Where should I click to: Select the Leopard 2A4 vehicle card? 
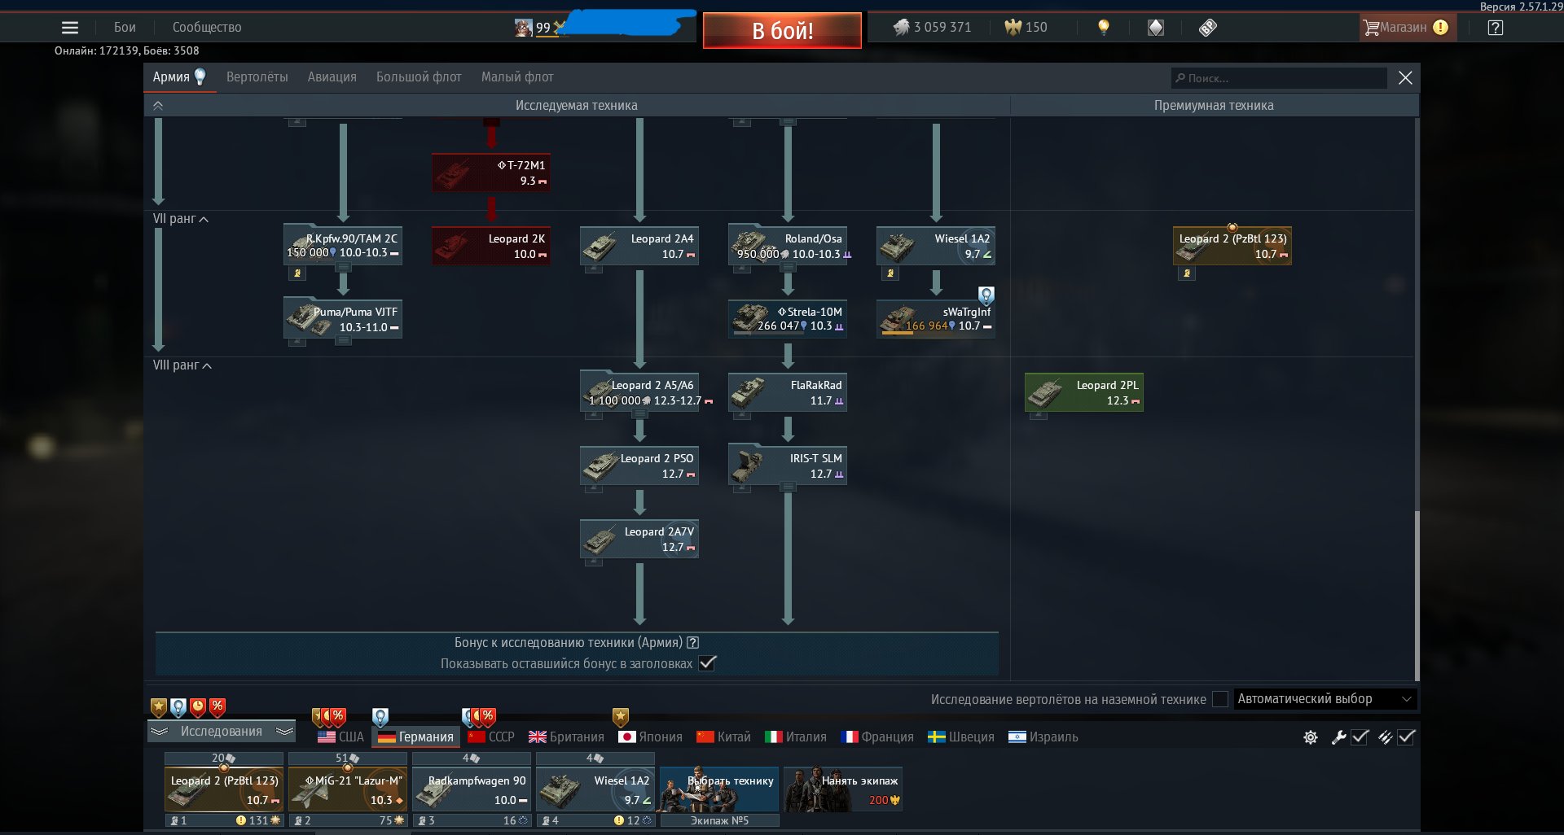(639, 246)
